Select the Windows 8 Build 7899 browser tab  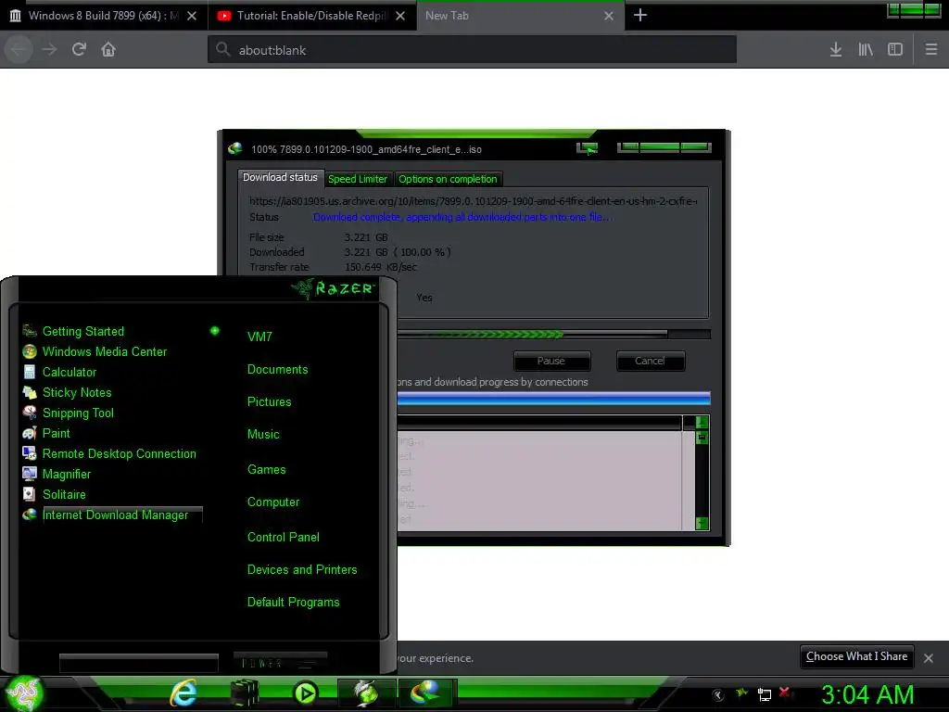(x=104, y=16)
